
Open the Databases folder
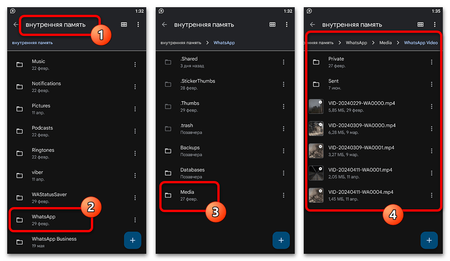(225, 173)
